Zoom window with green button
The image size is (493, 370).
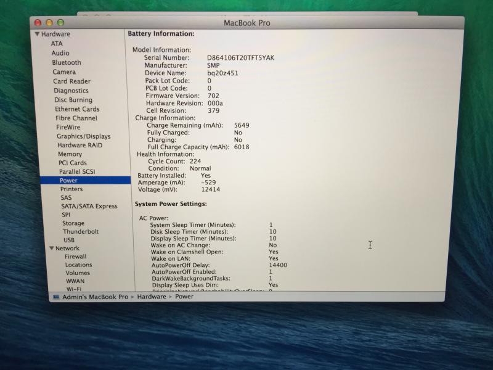click(60, 22)
